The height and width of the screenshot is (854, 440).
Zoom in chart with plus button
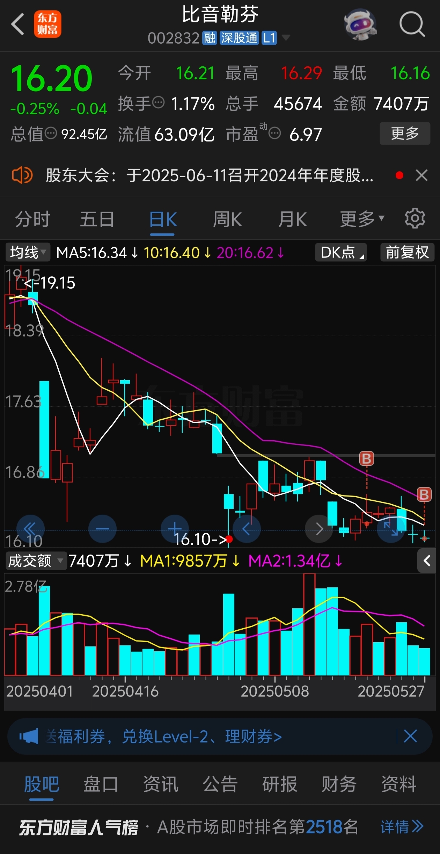(x=175, y=529)
